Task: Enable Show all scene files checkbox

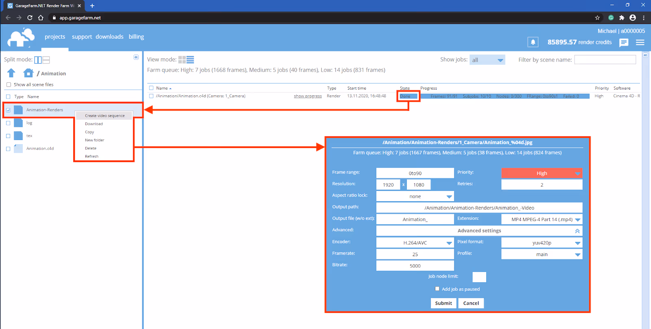Action: (x=9, y=85)
